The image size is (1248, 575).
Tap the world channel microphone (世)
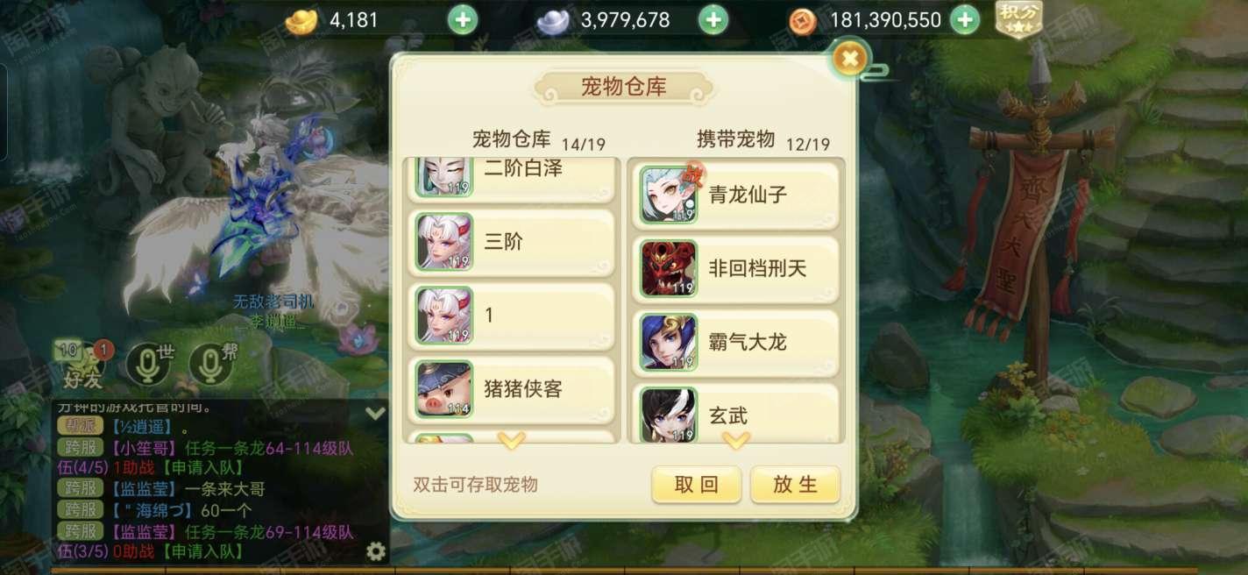[147, 365]
